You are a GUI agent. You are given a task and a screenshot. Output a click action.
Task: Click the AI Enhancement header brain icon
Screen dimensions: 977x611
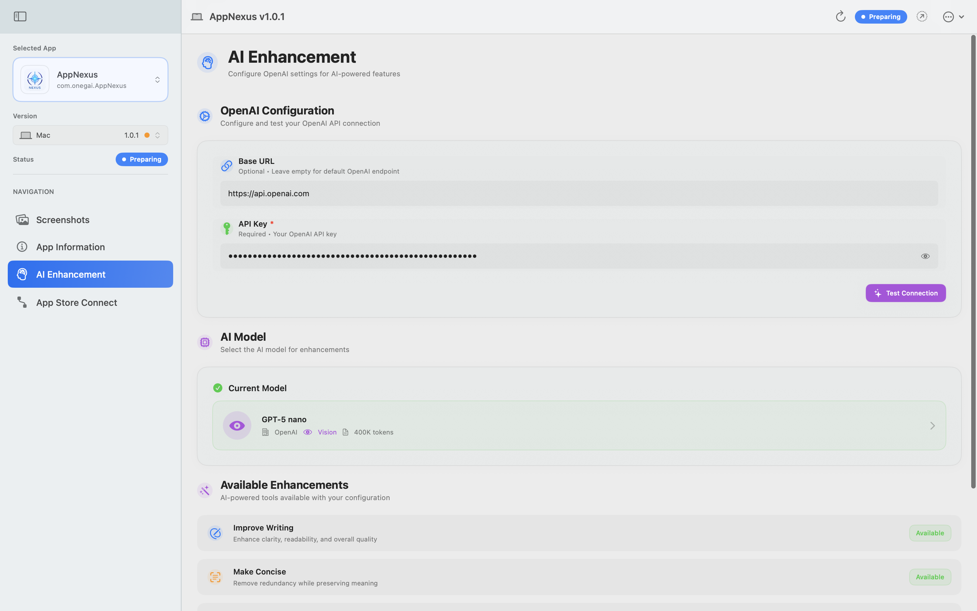tap(207, 62)
